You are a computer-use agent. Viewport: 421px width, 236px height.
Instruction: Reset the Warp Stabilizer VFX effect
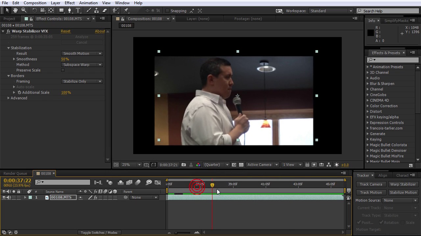tap(65, 31)
